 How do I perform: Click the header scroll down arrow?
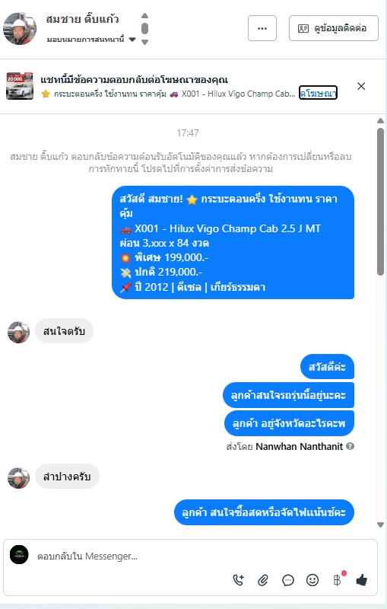(144, 42)
